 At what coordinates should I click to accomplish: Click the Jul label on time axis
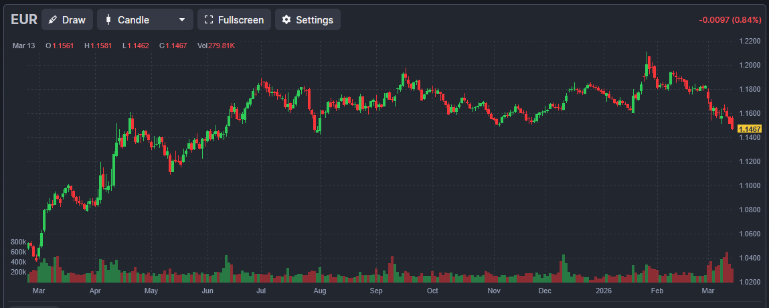[261, 291]
